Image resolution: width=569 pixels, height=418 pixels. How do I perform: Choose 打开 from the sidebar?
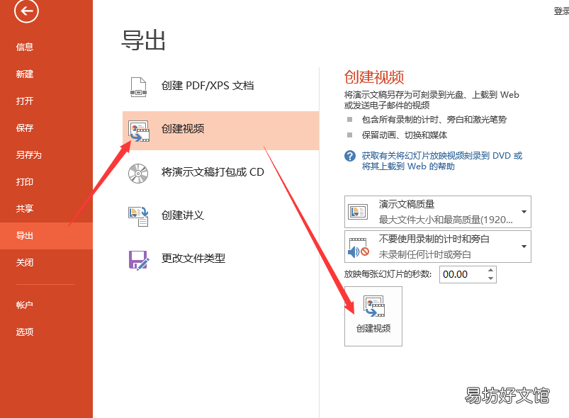(x=46, y=101)
